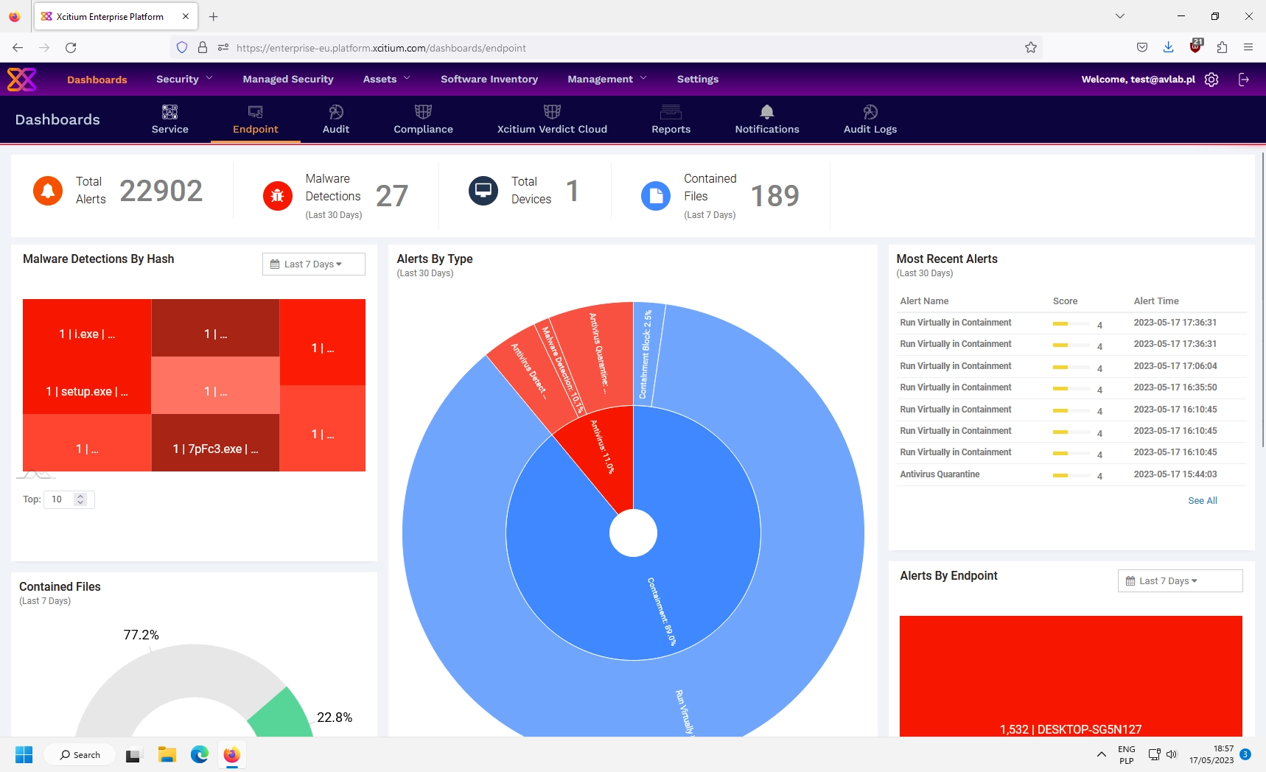Open the Reports dashboard icon
This screenshot has height=772, width=1266.
click(x=671, y=112)
